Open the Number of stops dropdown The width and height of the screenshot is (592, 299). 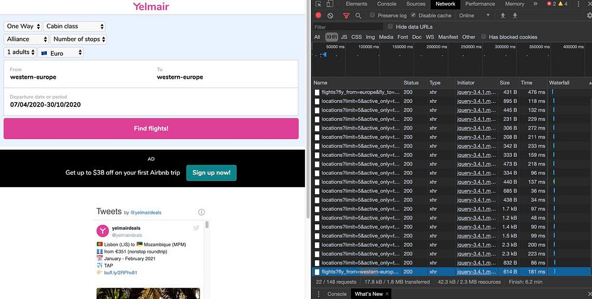[x=79, y=39]
